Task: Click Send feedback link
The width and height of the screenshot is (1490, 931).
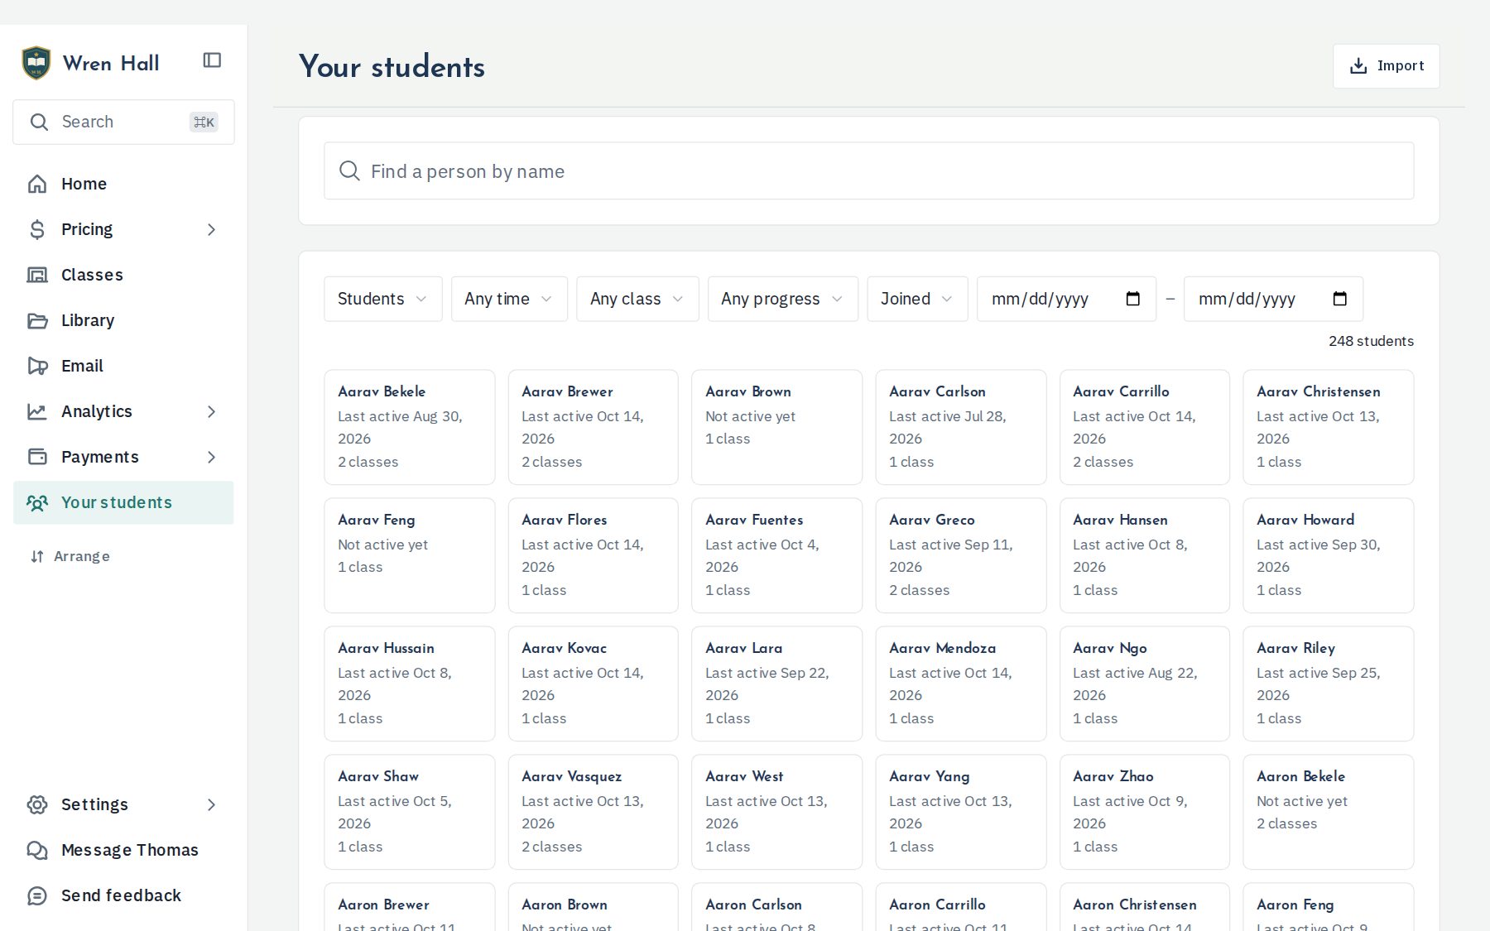Action: coord(123,895)
